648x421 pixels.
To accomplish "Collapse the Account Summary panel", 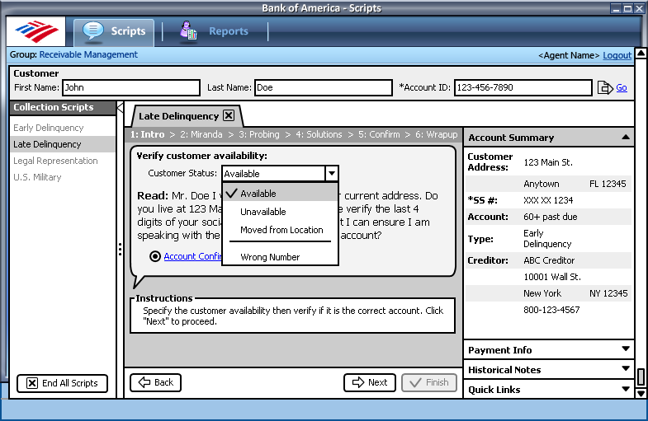I will click(626, 138).
